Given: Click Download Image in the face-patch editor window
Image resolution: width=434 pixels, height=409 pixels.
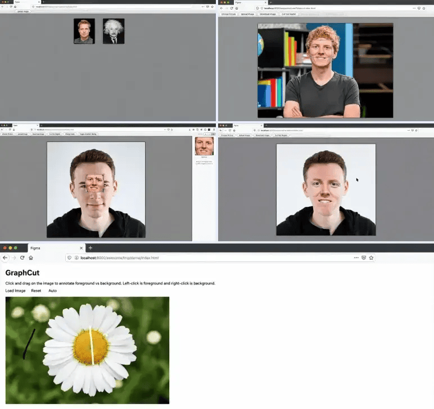Looking at the screenshot, I should point(38,134).
